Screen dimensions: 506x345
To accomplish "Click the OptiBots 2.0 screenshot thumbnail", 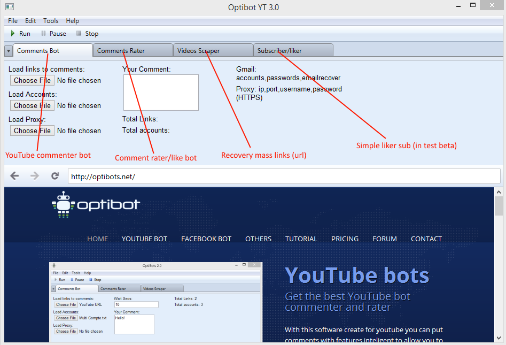I will (x=156, y=302).
